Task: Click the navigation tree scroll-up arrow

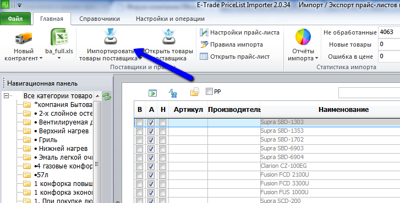Action: (97, 96)
